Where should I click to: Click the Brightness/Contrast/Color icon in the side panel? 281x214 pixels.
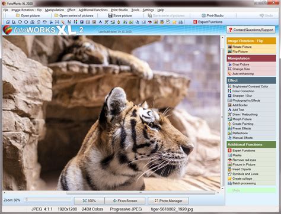pos(229,86)
